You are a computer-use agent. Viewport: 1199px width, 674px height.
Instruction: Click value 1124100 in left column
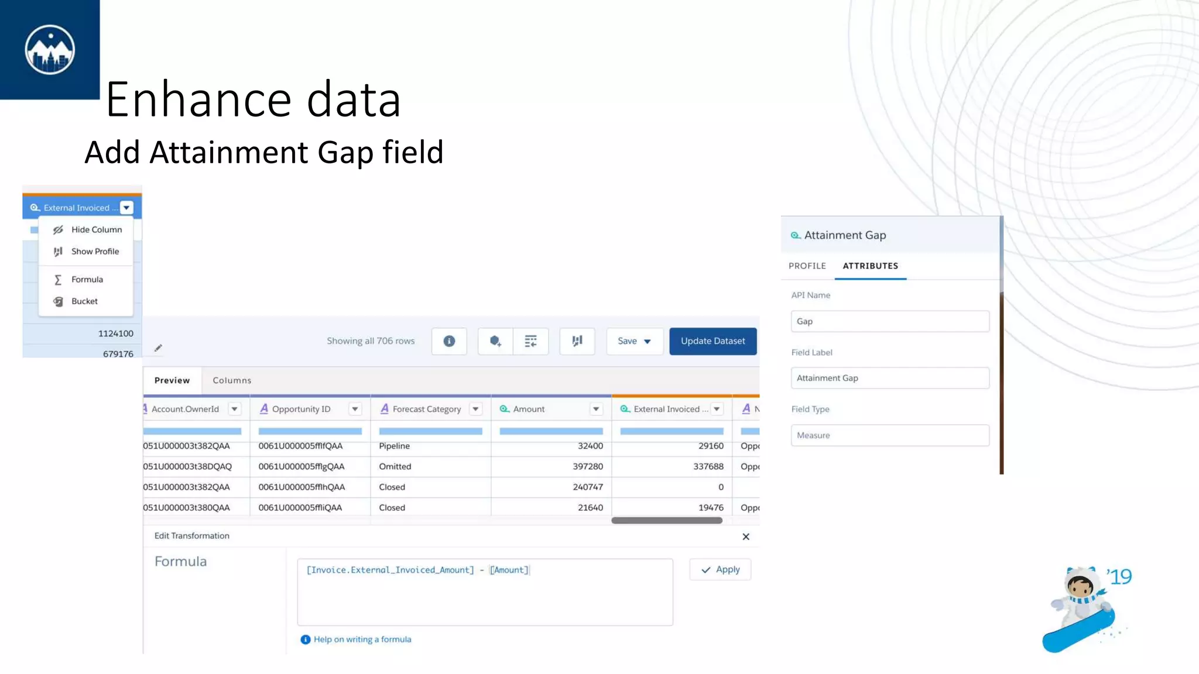pos(116,333)
